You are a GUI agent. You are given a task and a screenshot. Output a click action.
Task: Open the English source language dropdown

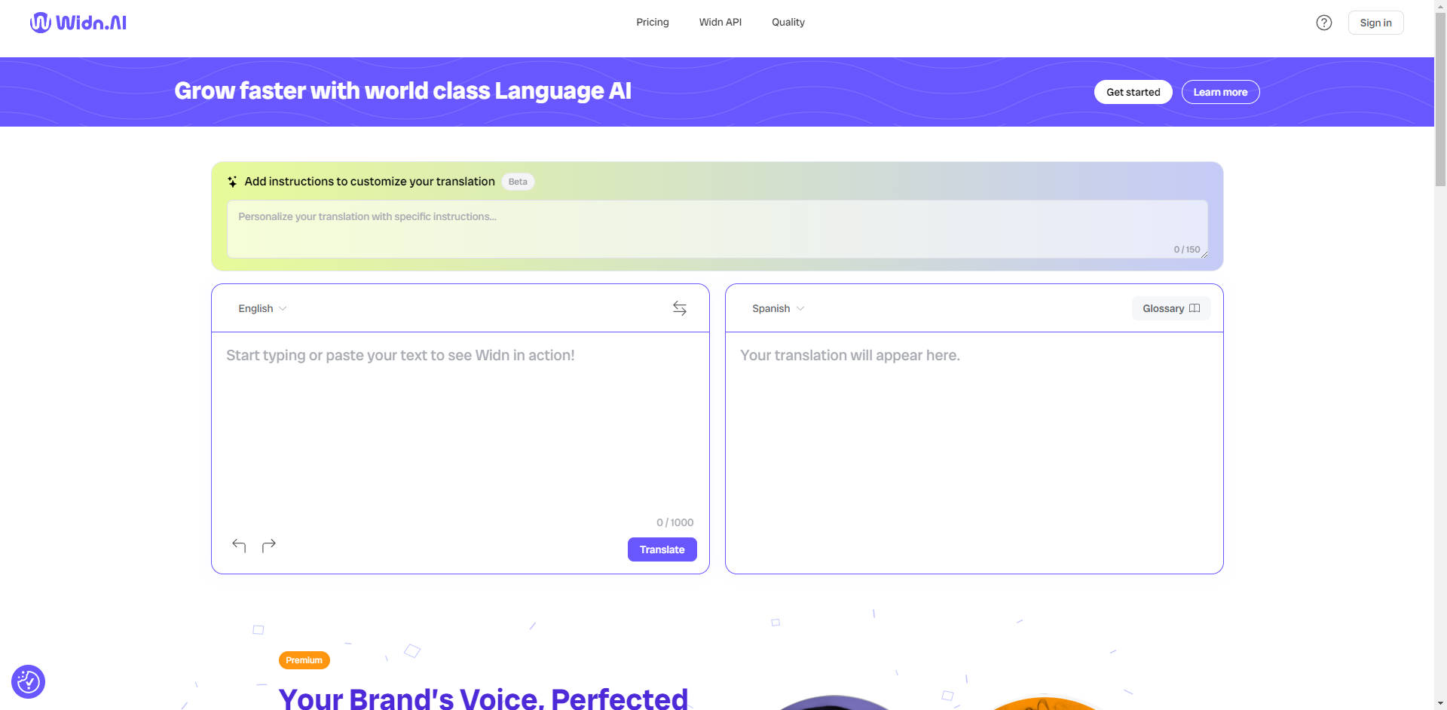coord(262,308)
